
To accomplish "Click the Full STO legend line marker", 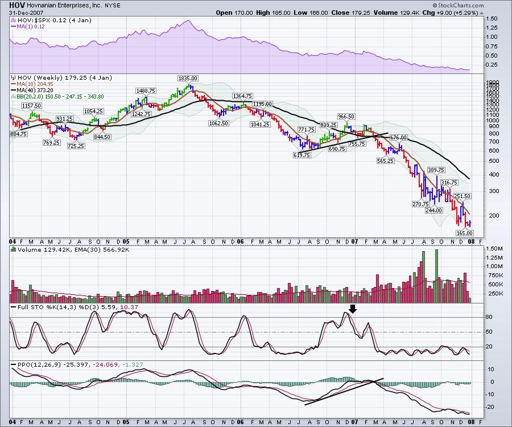I will coord(14,307).
